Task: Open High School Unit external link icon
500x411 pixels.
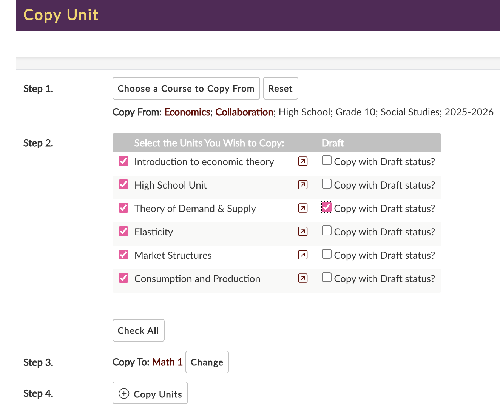Action: 302,185
